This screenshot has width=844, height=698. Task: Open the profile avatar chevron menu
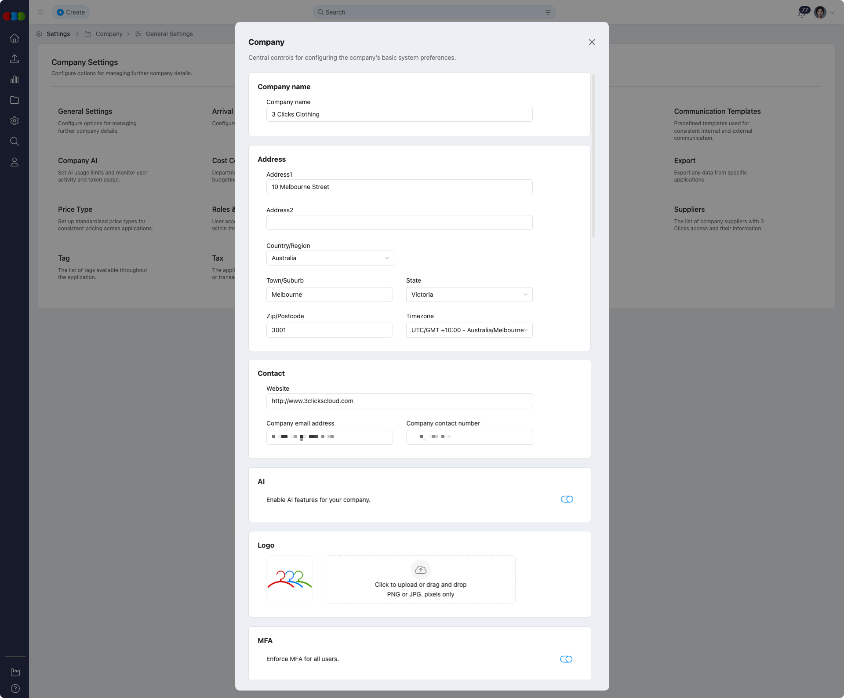tap(833, 12)
